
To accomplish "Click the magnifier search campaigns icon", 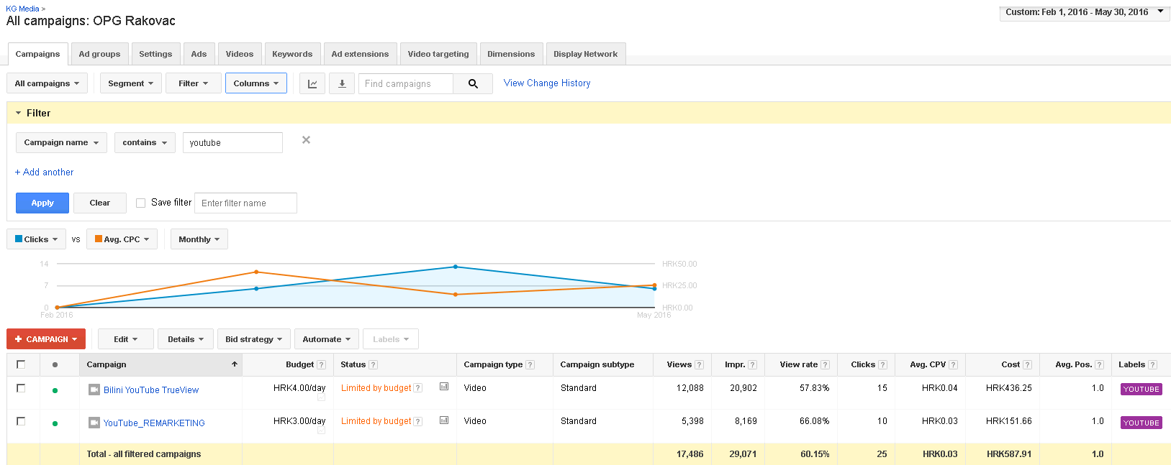I will tap(473, 84).
